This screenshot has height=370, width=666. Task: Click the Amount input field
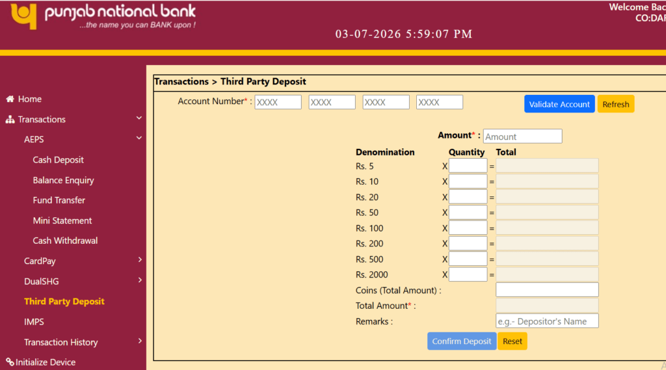522,137
